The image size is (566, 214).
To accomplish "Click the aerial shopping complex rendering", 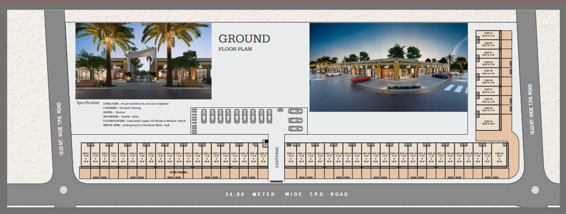I will (388, 67).
